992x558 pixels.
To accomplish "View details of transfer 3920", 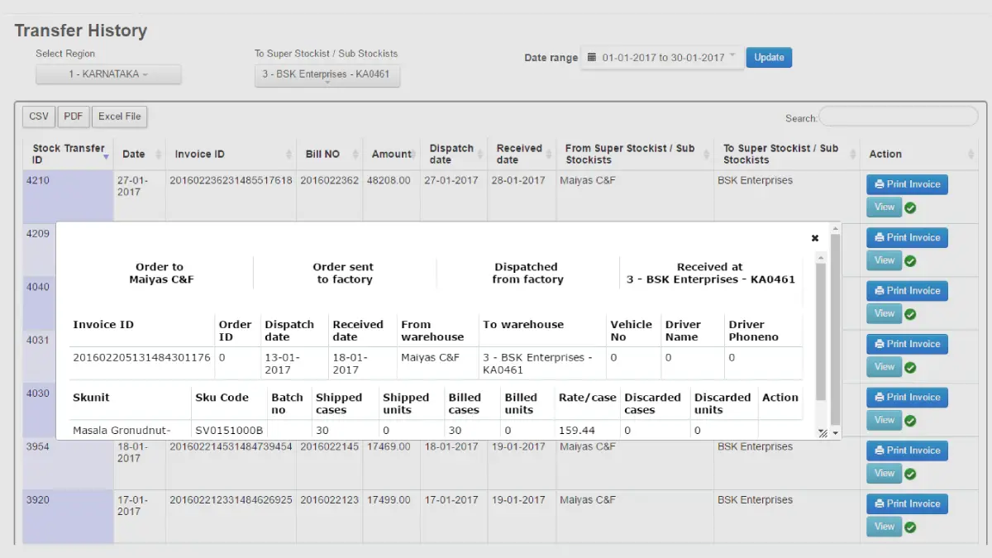I will point(884,527).
